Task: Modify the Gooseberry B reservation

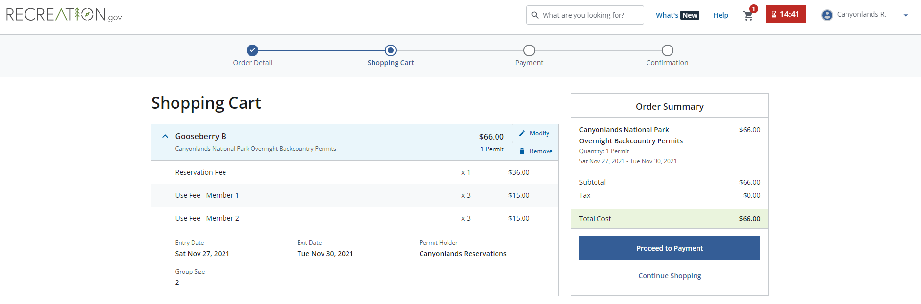Action: (x=535, y=133)
